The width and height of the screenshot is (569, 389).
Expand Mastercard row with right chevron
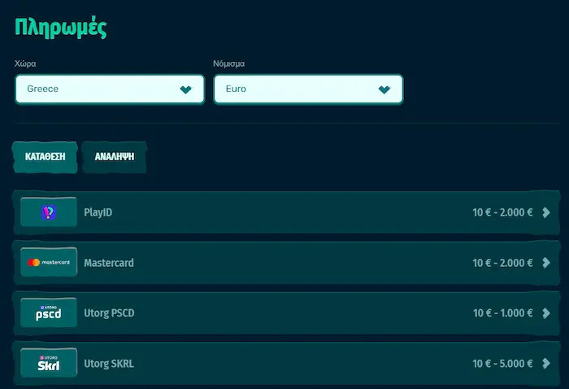click(x=545, y=263)
